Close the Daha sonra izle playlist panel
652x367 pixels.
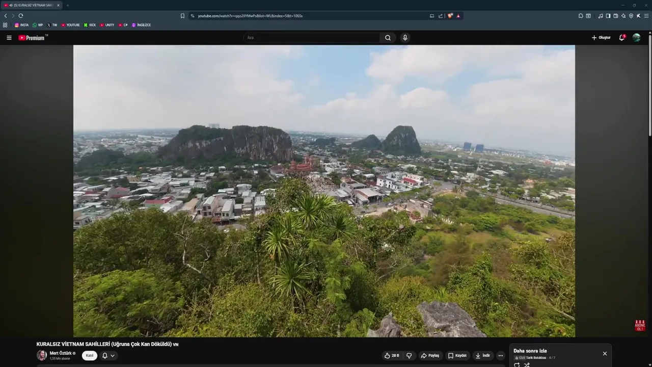pos(605,354)
